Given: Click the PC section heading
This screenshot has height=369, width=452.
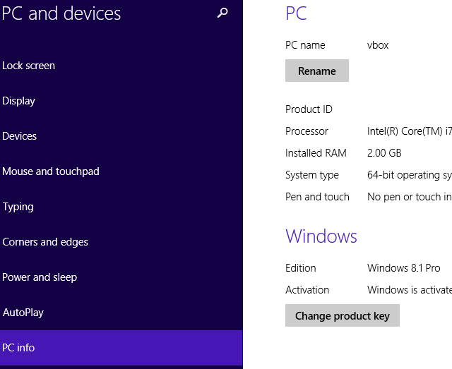Looking at the screenshot, I should tap(296, 13).
